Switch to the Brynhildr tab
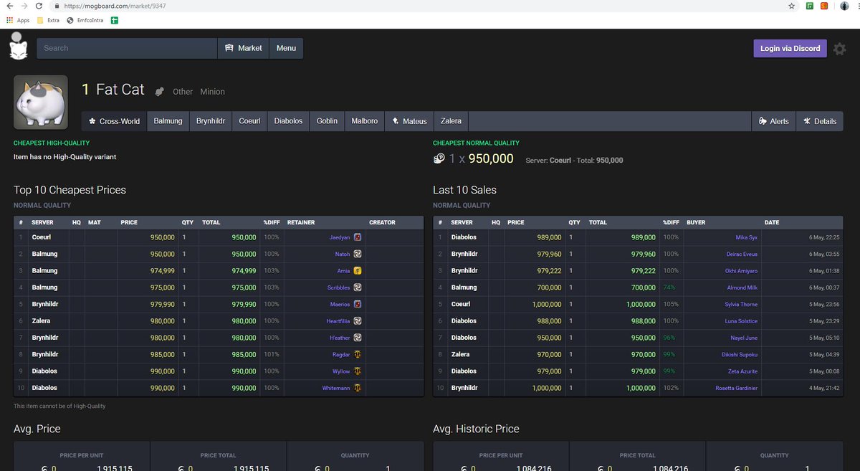This screenshot has width=860, height=471. pyautogui.click(x=211, y=121)
